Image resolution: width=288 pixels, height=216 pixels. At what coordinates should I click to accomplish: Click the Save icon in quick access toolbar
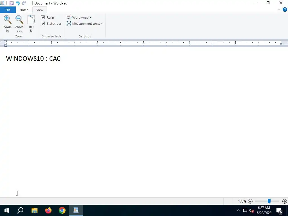[11, 3]
